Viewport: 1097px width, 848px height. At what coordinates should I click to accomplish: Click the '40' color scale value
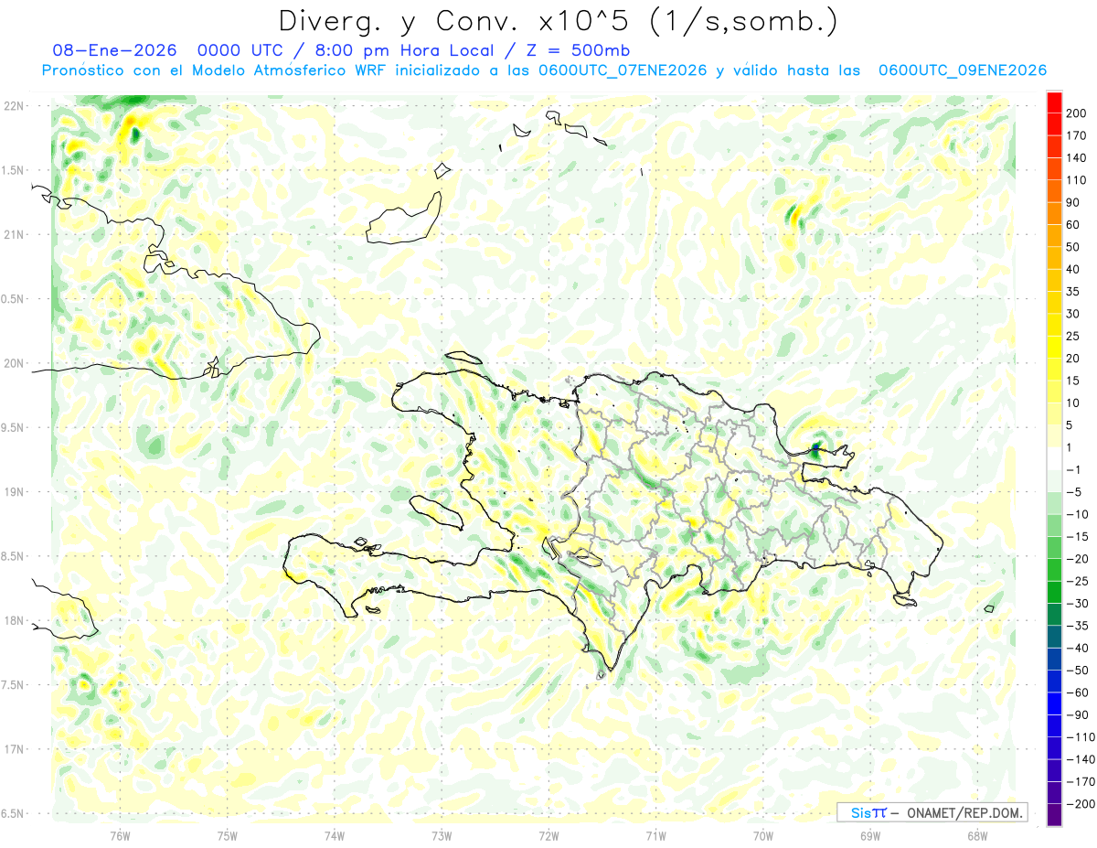(1074, 269)
